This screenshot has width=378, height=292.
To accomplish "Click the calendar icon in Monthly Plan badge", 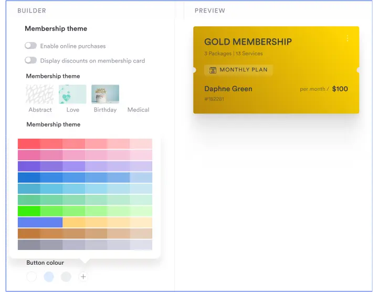I will tap(213, 70).
